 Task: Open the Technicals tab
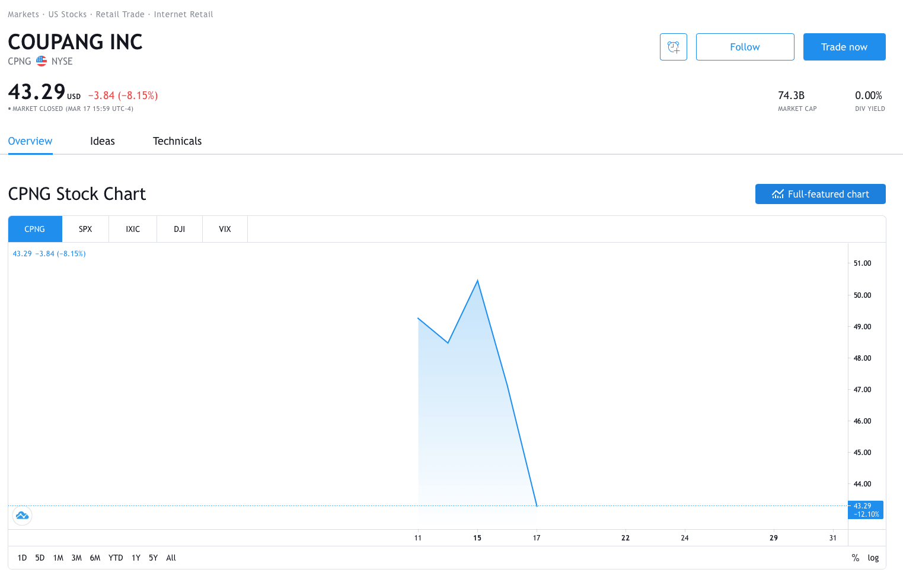click(x=177, y=141)
